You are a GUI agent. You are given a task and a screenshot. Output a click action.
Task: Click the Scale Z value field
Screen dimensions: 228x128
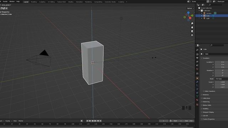(221, 87)
